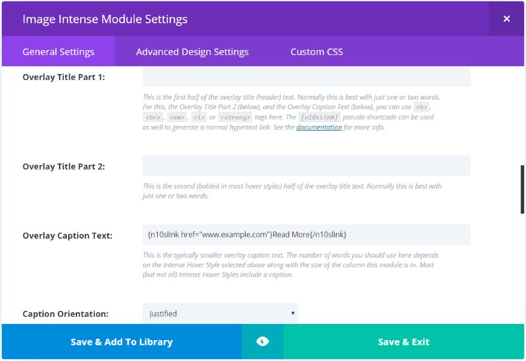Image resolution: width=526 pixels, height=361 pixels.
Task: Close the Image Intense Module Settings dialog
Action: [x=506, y=19]
